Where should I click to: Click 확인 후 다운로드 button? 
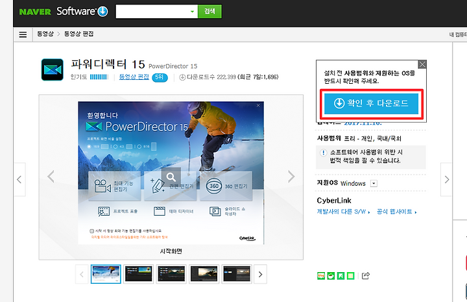pos(372,103)
